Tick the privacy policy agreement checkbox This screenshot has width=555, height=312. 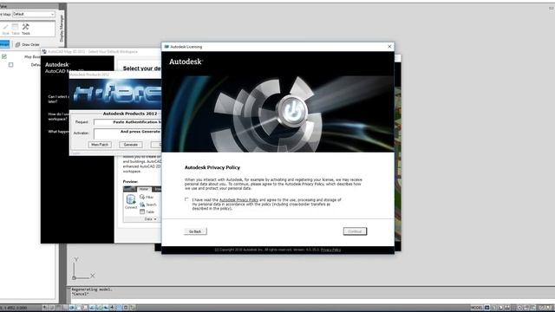click(186, 199)
